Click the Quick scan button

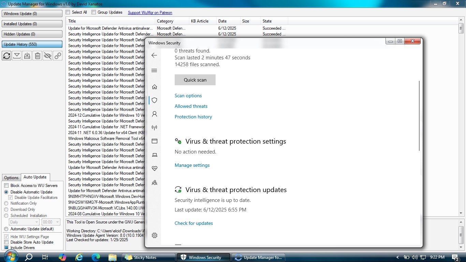(195, 80)
